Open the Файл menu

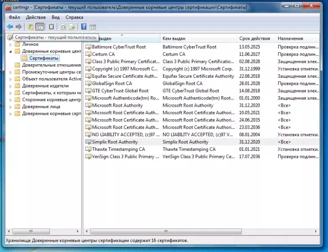[14, 17]
